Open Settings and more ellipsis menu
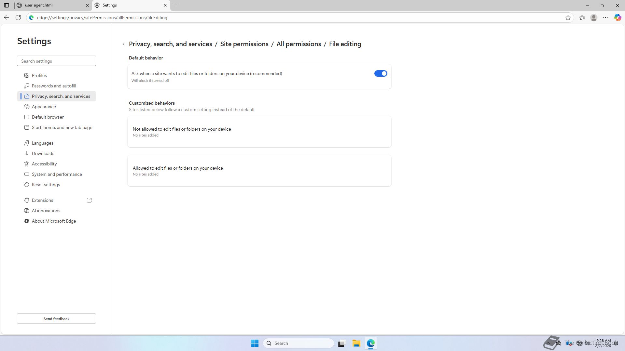The width and height of the screenshot is (625, 351). coord(605,18)
